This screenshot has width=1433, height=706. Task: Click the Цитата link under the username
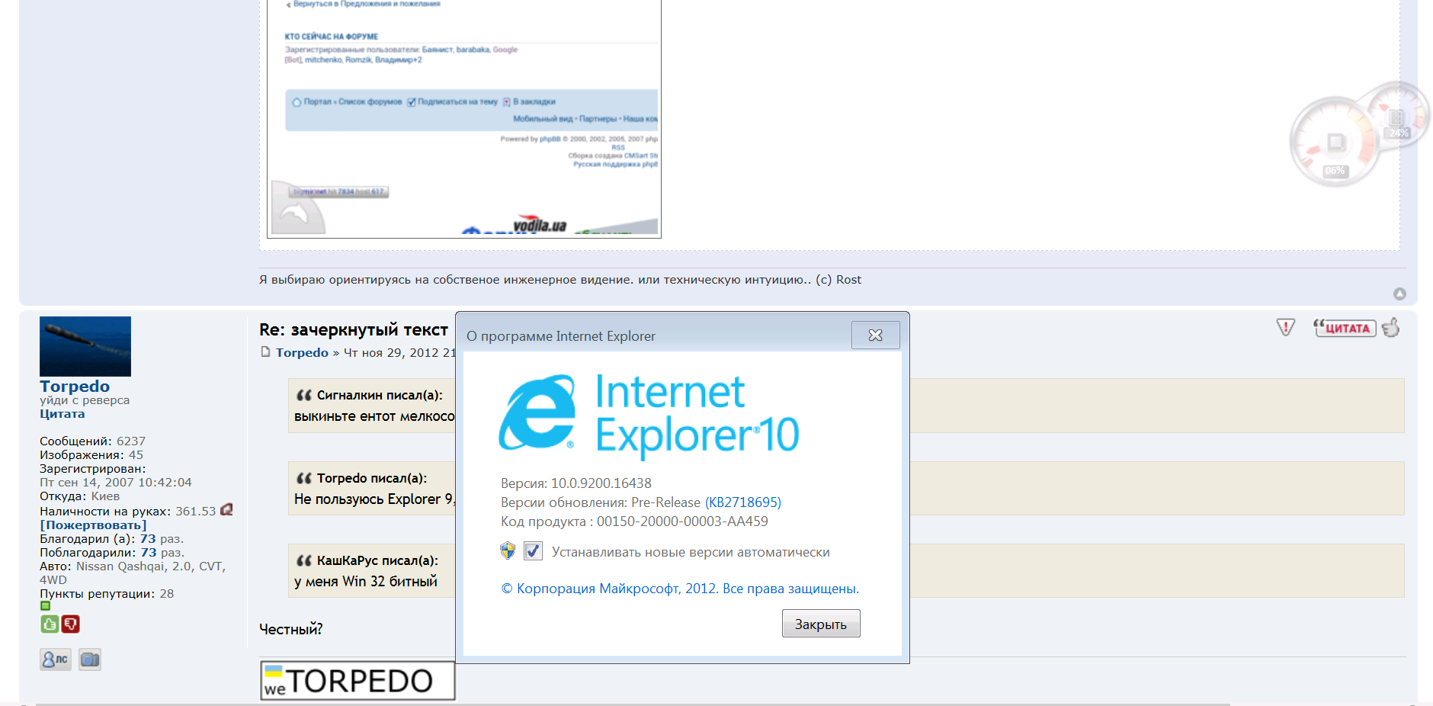tap(63, 414)
